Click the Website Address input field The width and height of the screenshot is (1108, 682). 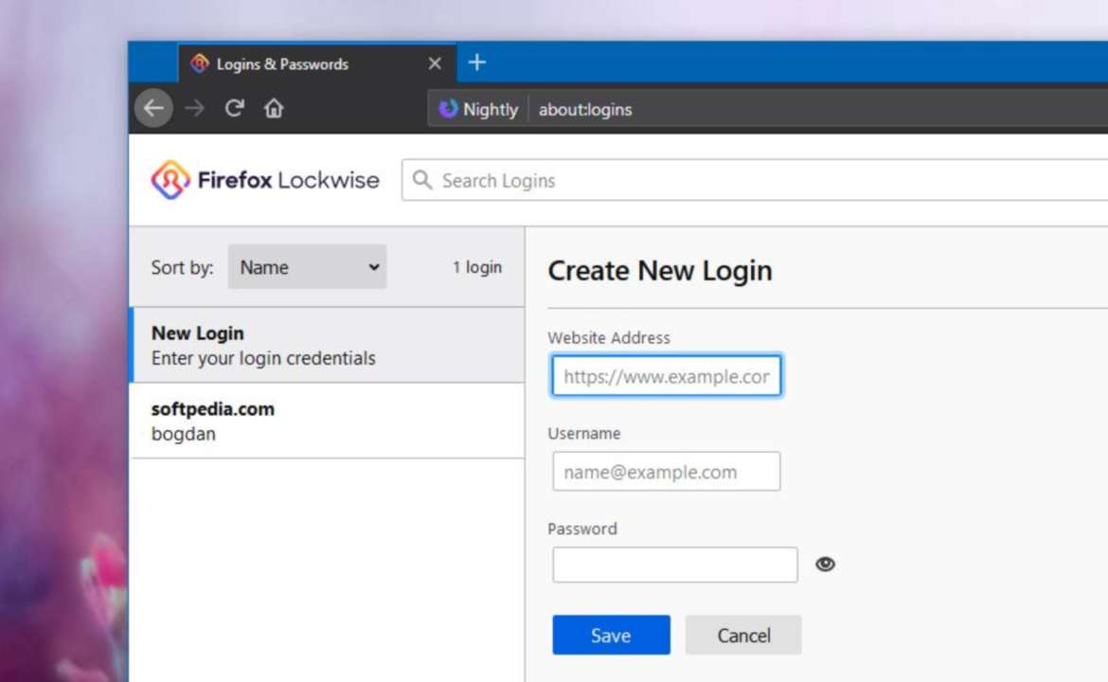(667, 376)
